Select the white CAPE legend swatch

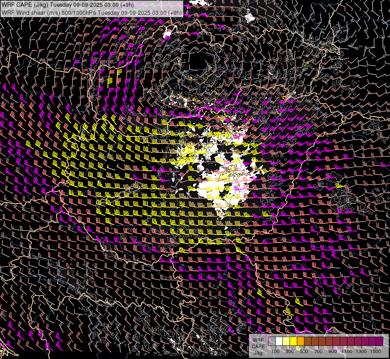click(279, 341)
